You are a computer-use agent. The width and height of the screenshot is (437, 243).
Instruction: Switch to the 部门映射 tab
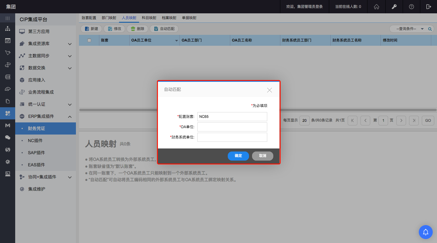[109, 18]
